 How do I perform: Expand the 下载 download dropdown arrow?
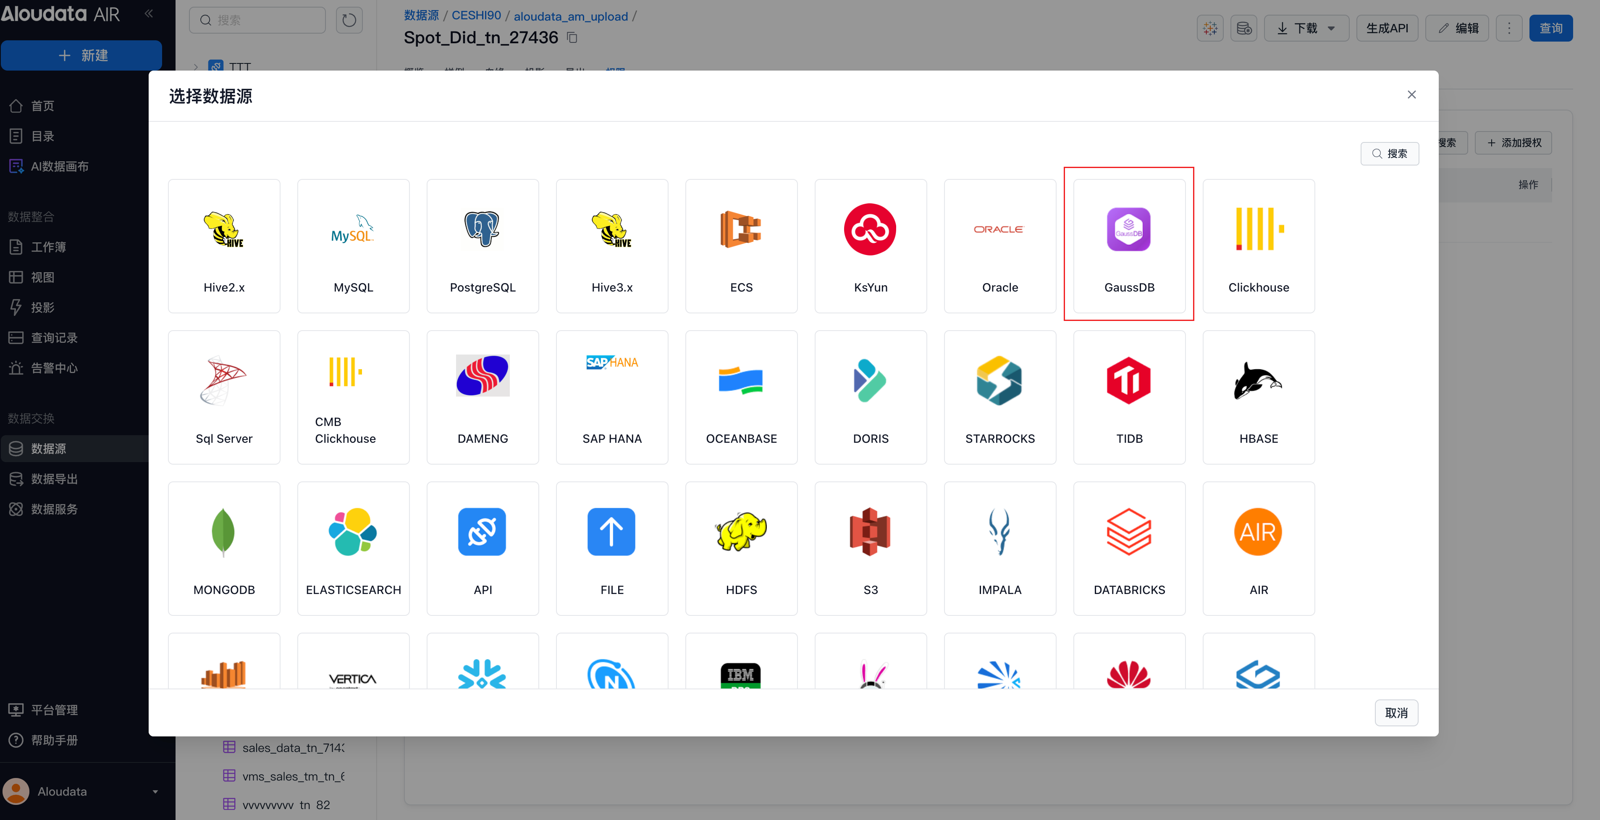coord(1331,29)
